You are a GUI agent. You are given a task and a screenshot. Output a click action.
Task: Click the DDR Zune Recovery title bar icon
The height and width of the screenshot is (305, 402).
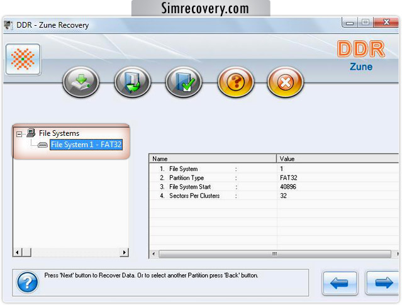(9, 25)
